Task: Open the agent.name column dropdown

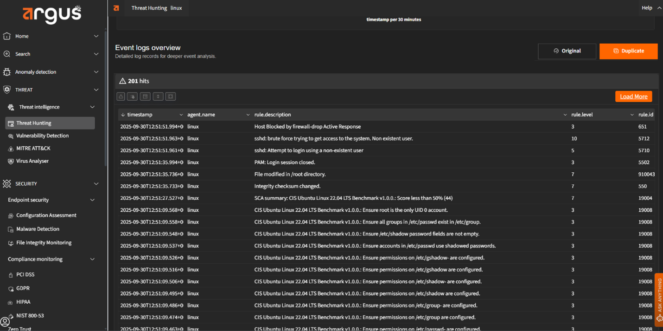Action: (x=248, y=115)
